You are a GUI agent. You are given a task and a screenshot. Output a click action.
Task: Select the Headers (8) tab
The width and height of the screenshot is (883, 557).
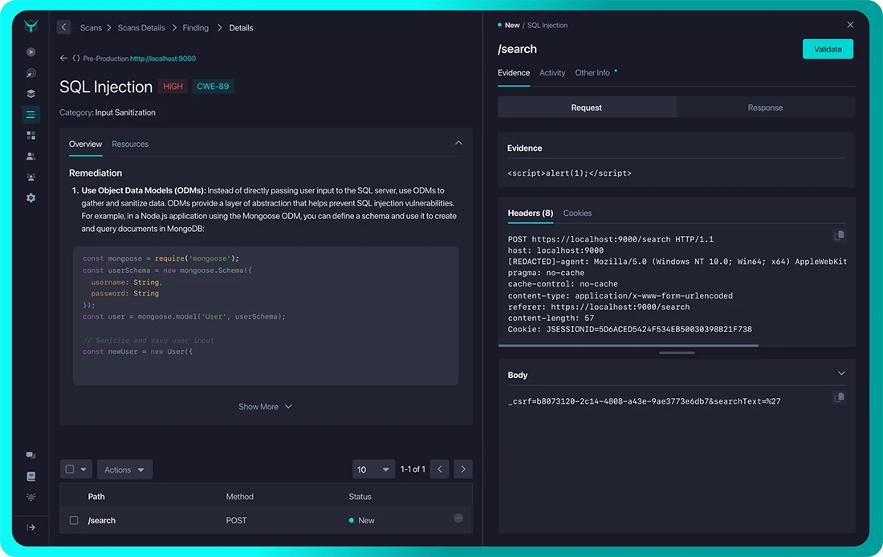click(x=530, y=213)
